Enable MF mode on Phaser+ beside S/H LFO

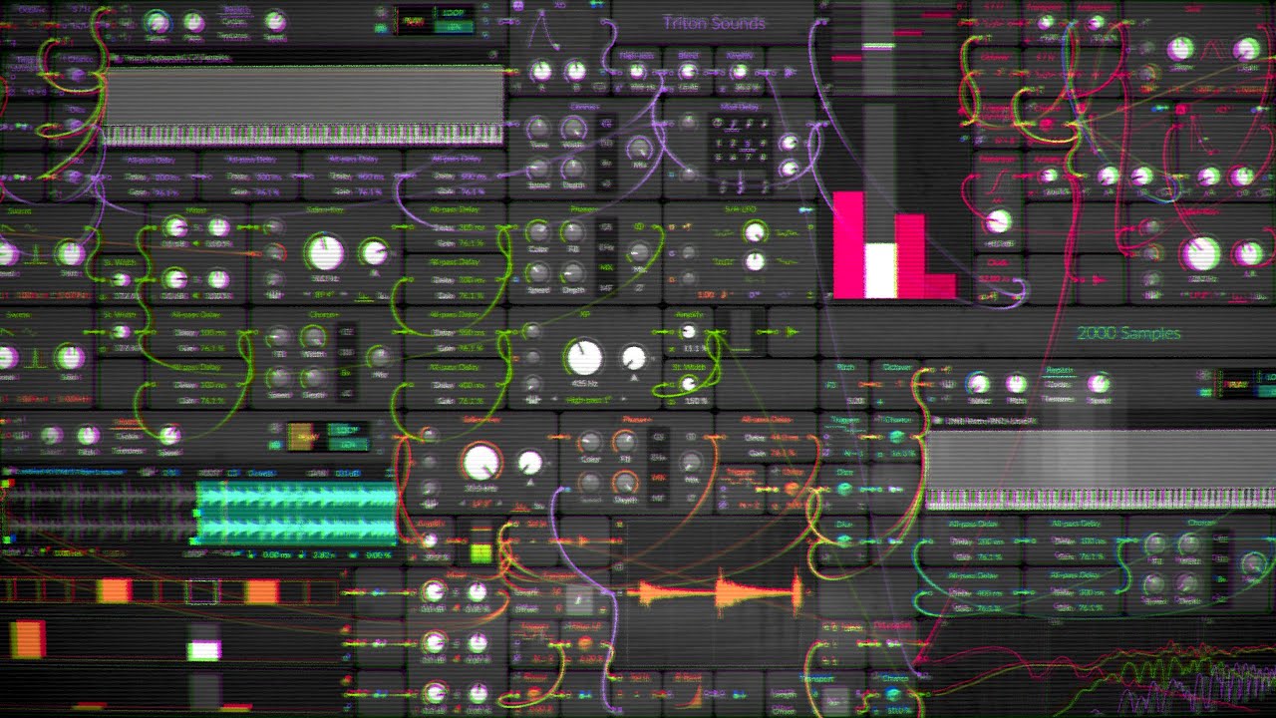605,289
